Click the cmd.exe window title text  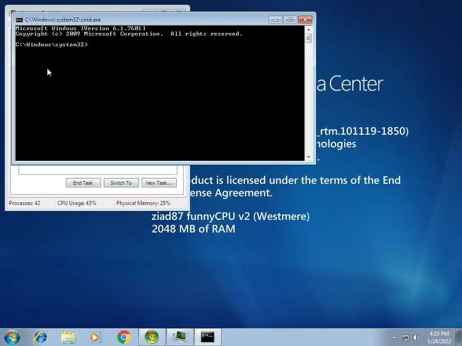(63, 20)
